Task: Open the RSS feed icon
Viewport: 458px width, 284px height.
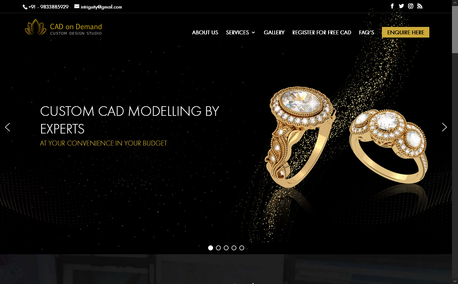Action: pyautogui.click(x=420, y=6)
